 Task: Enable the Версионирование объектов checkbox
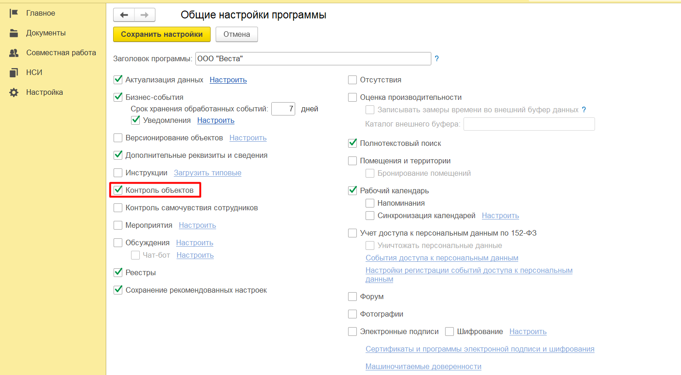point(118,138)
